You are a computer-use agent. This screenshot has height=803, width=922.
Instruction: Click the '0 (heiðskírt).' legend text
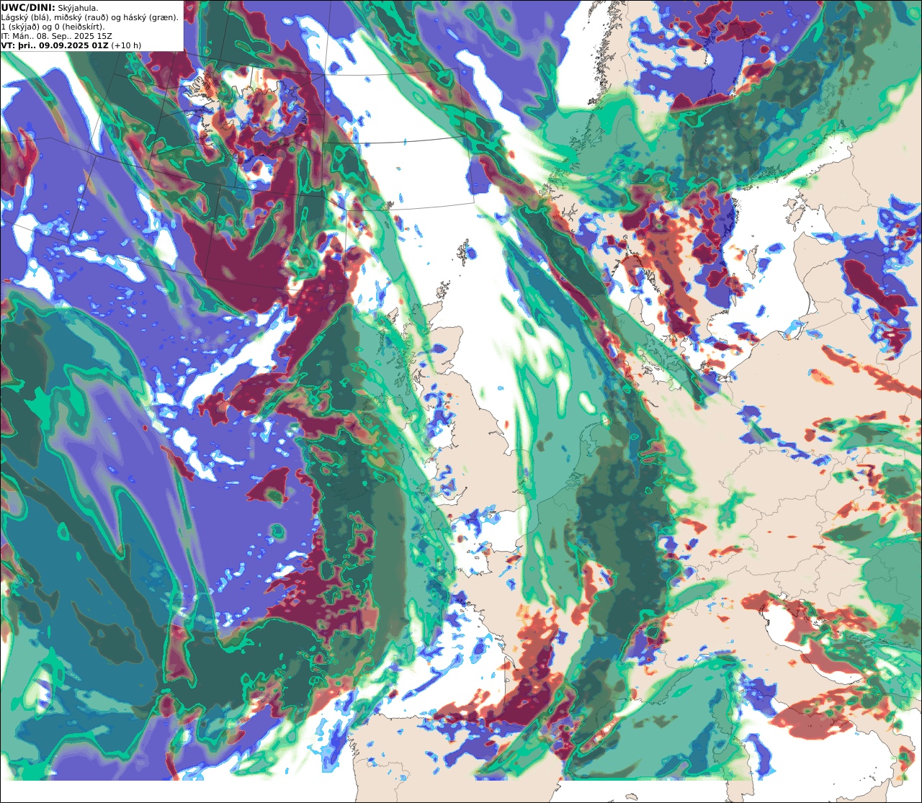(79, 27)
